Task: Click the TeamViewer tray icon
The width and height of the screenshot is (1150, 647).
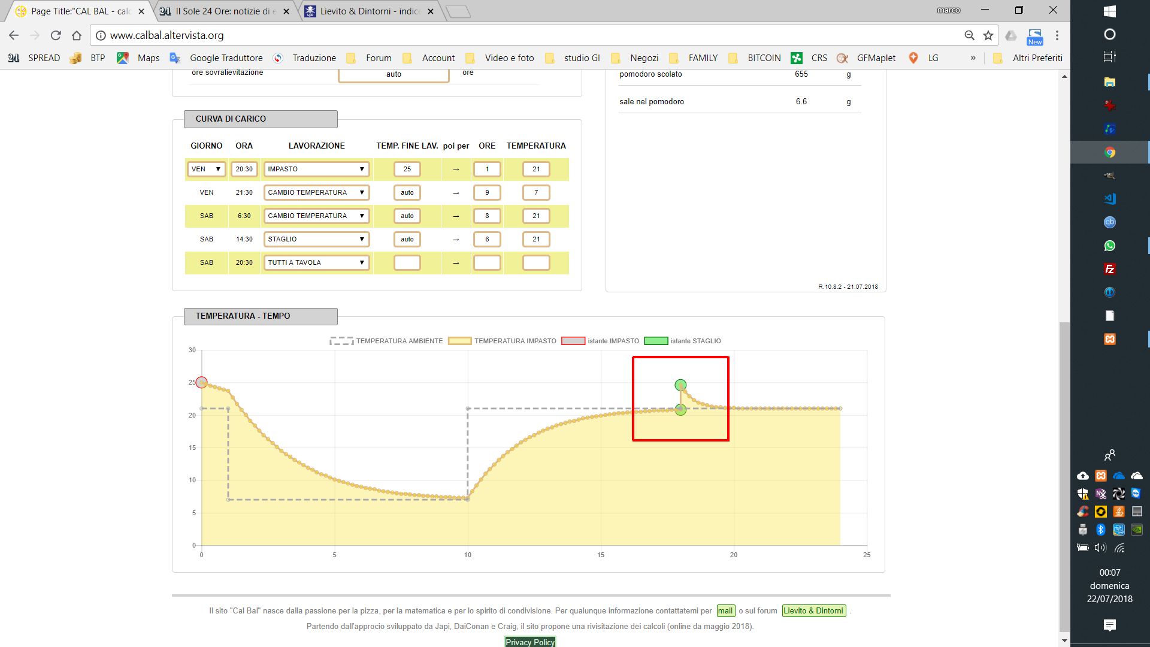Action: [x=1136, y=494]
